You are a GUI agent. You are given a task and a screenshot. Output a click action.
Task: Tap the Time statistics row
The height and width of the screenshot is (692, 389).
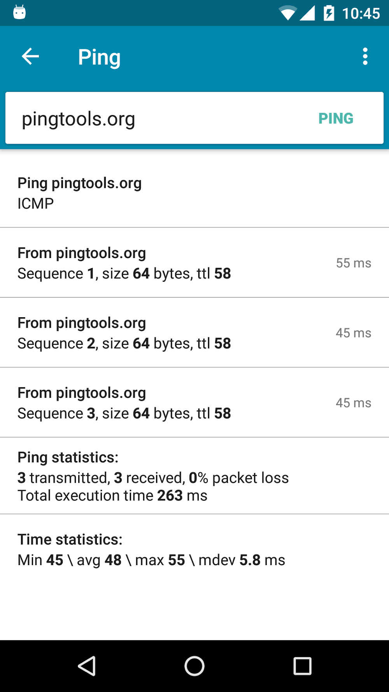(194, 550)
